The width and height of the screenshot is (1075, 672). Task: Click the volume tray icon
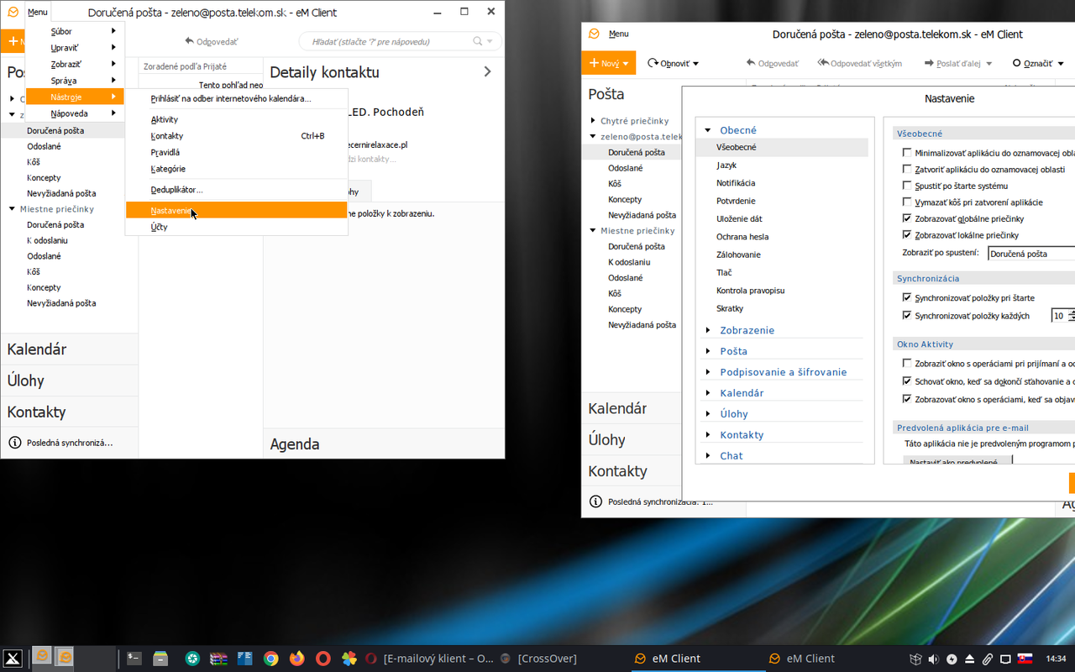(933, 659)
